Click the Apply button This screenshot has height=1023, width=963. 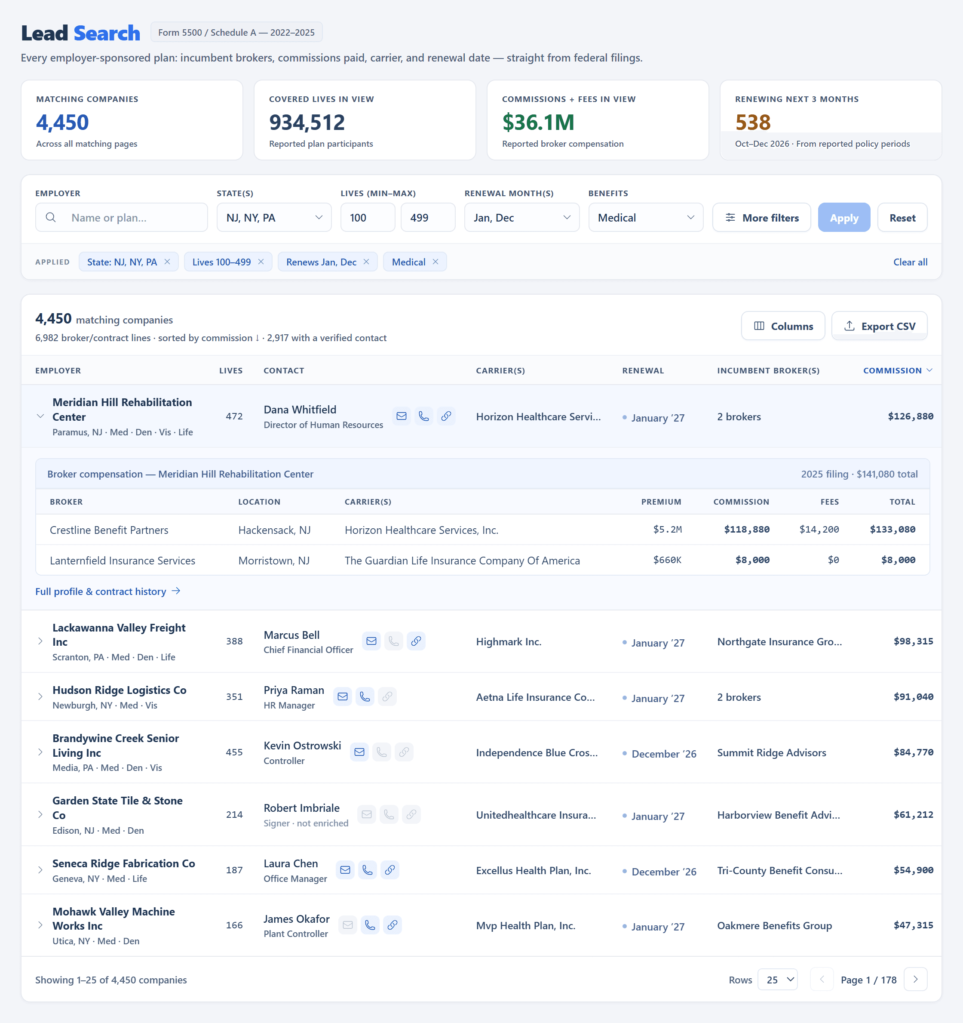click(x=844, y=218)
